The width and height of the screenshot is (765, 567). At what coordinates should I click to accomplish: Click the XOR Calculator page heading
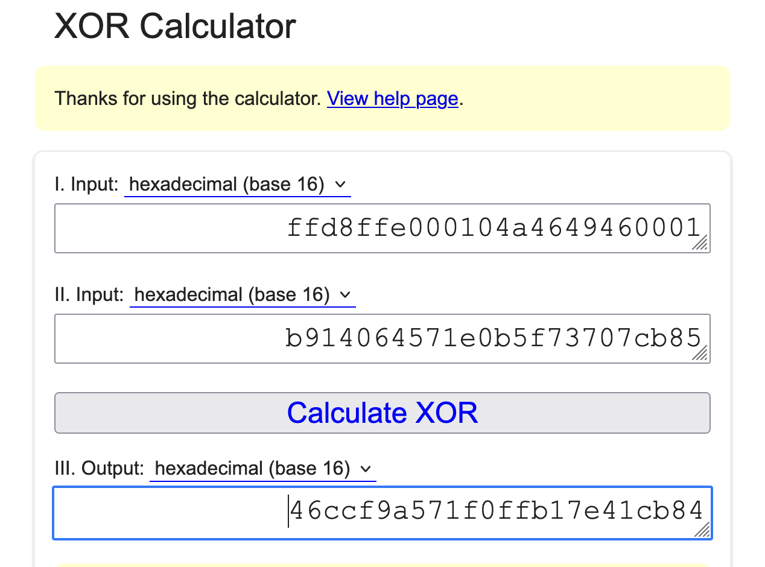[x=175, y=26]
